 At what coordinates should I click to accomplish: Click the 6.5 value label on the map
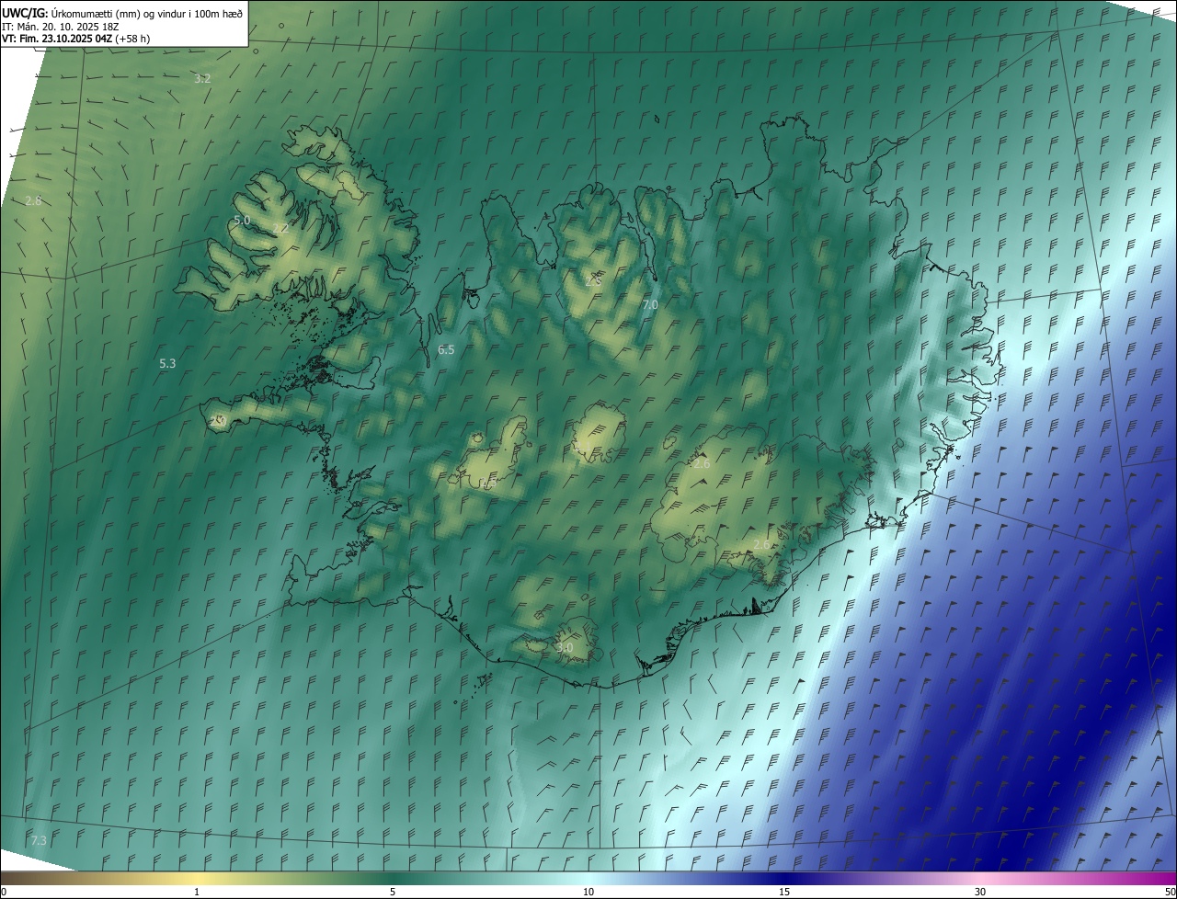tap(446, 350)
